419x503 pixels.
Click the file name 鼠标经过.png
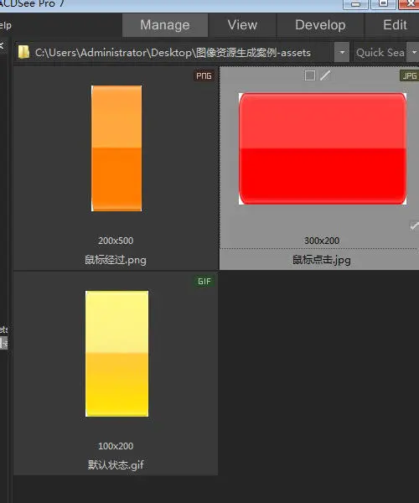(116, 260)
